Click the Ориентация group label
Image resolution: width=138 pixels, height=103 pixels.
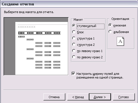click(x=120, y=19)
